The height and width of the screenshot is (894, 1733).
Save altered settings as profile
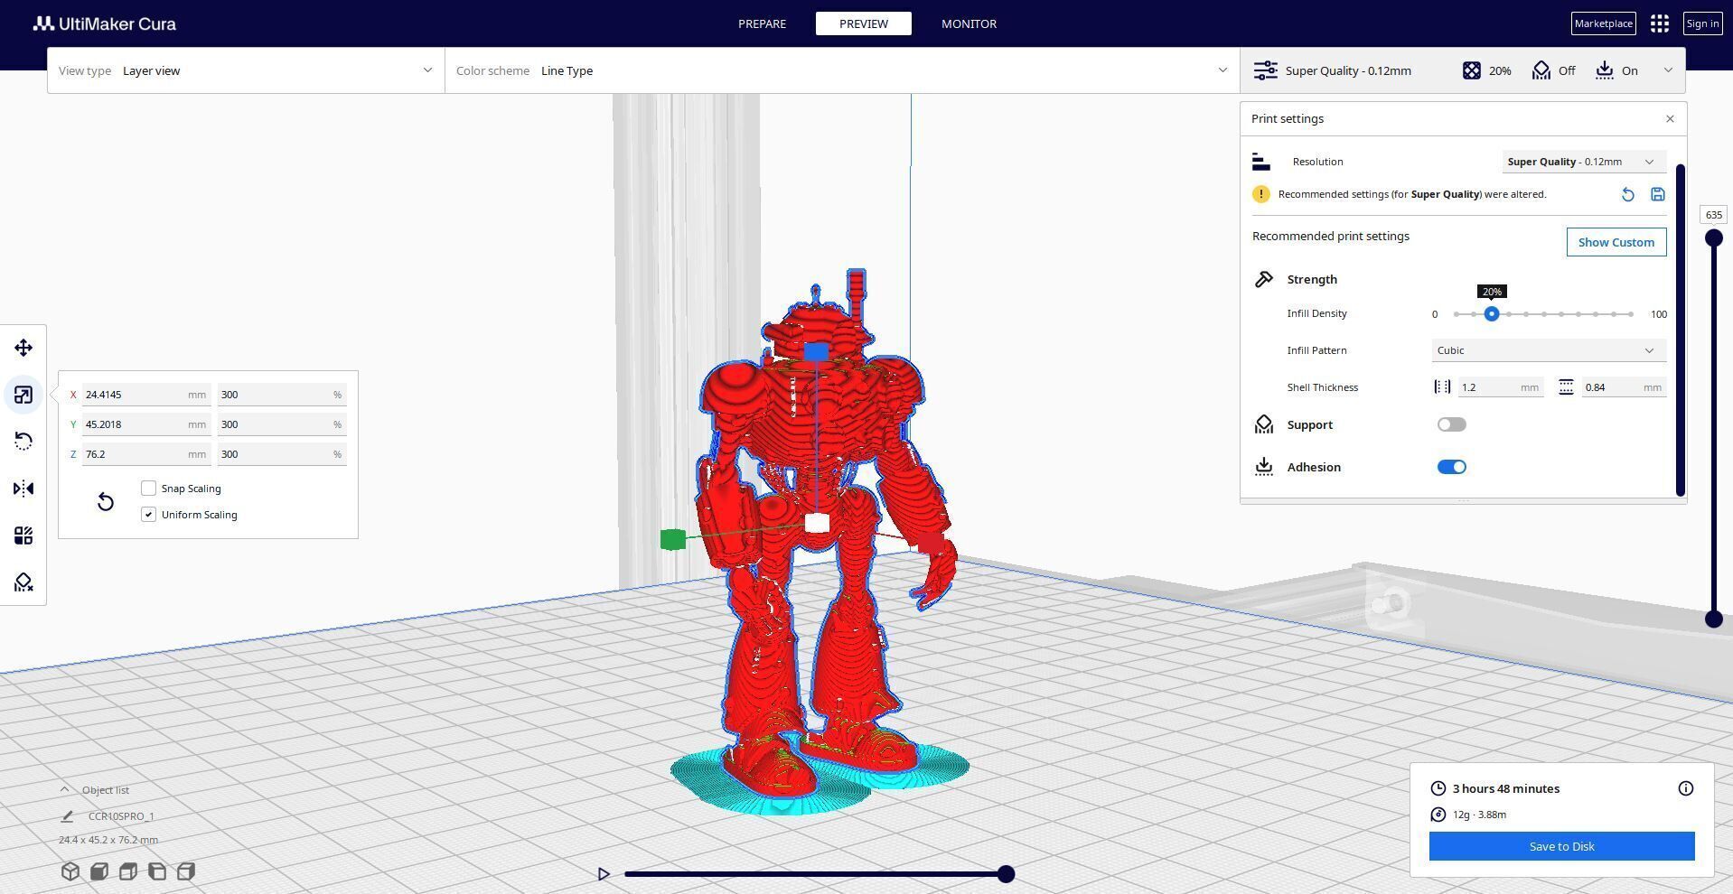coord(1657,194)
